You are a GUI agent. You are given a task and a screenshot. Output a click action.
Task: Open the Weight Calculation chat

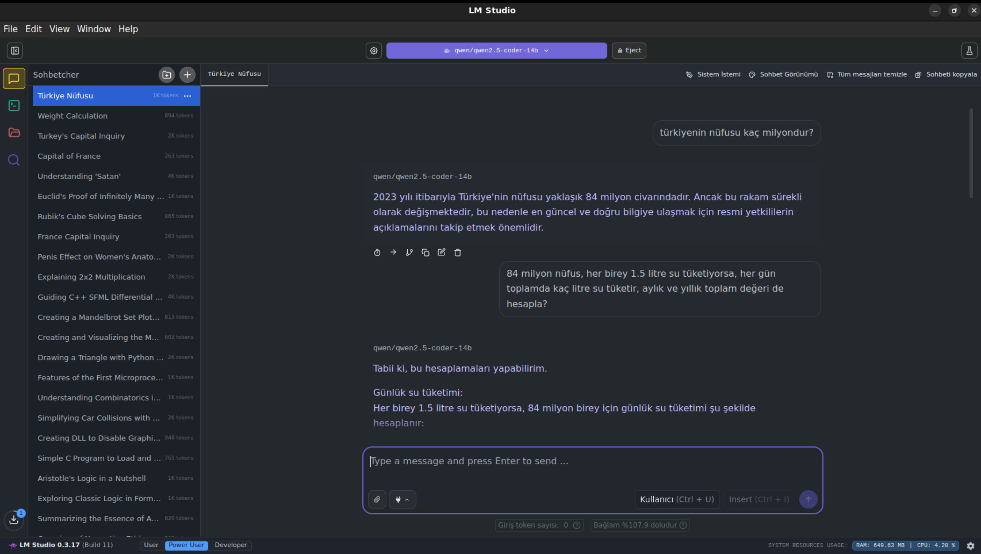(116, 116)
